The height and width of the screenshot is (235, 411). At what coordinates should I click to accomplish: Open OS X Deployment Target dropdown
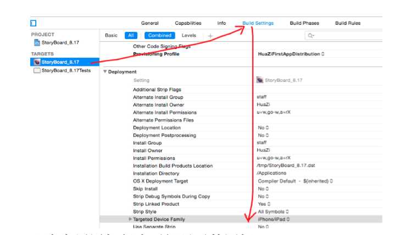pyautogui.click(x=295, y=181)
